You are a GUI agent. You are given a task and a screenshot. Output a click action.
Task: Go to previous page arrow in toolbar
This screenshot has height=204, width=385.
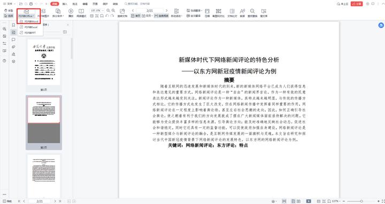point(133,11)
